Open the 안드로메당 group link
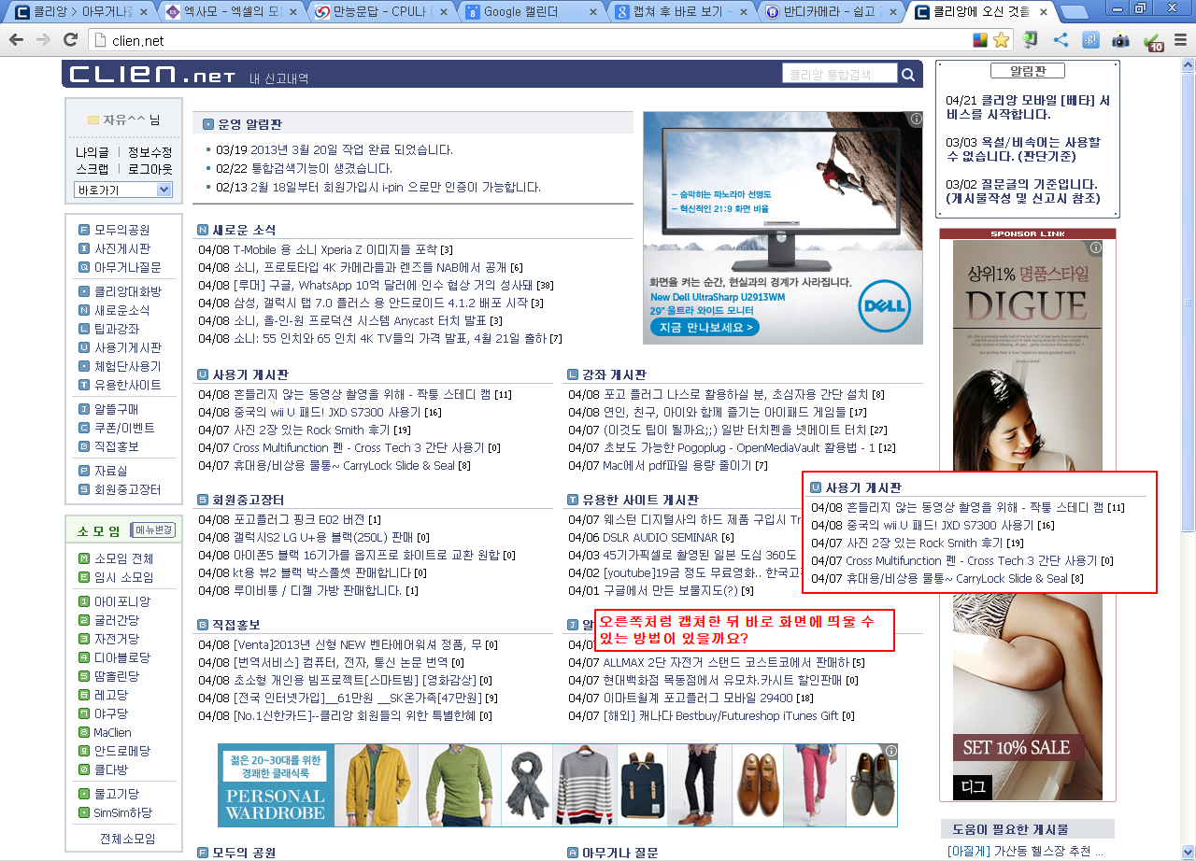1196x861 pixels. coord(121,751)
